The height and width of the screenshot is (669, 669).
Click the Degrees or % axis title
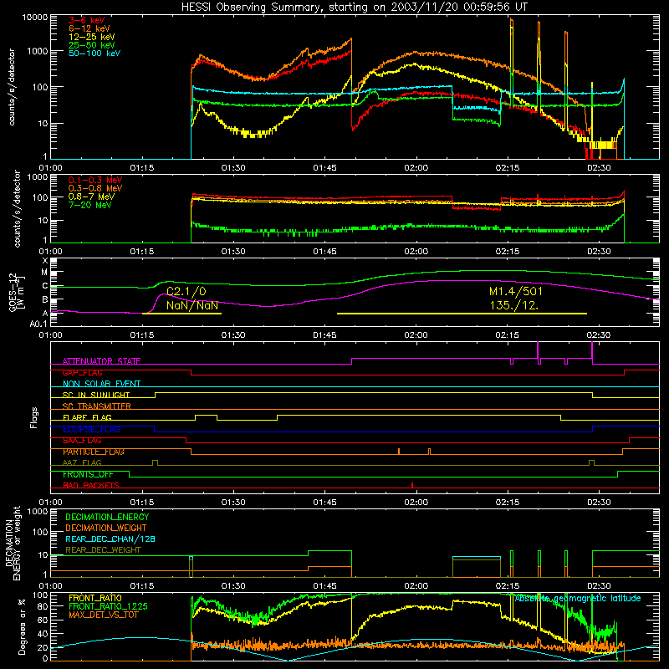(22, 626)
